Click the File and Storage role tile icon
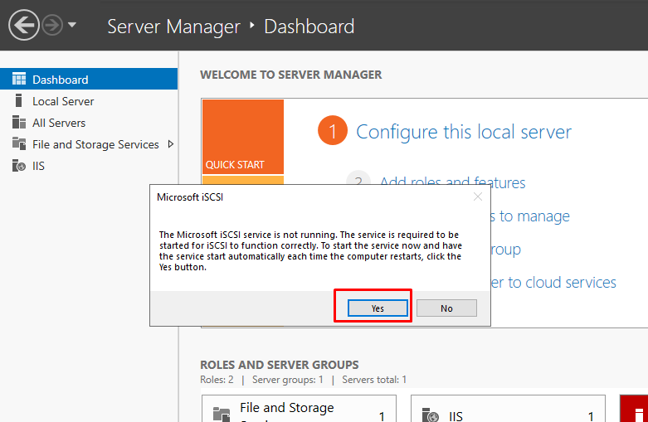 point(222,415)
